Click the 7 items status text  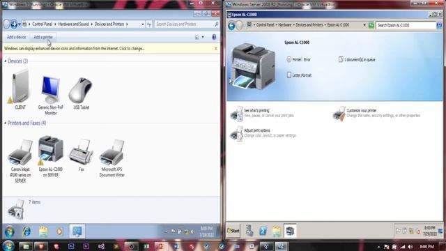pyautogui.click(x=34, y=202)
